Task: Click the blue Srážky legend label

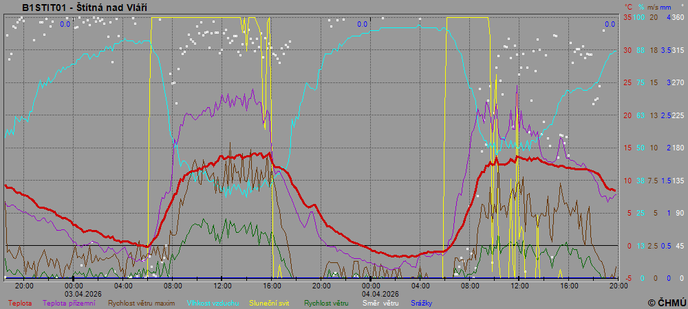Action: (422, 302)
